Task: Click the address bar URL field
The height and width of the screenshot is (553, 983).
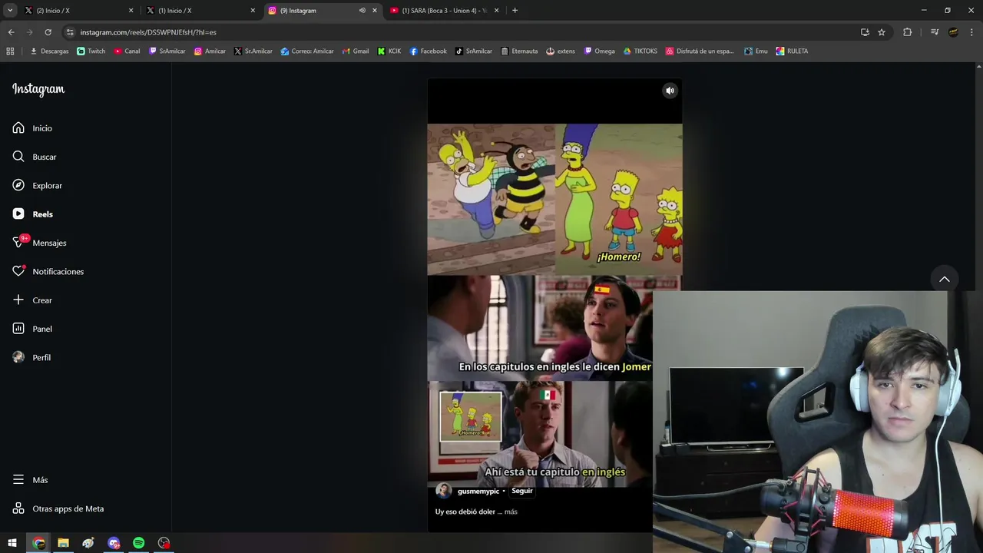Action: pos(461,32)
